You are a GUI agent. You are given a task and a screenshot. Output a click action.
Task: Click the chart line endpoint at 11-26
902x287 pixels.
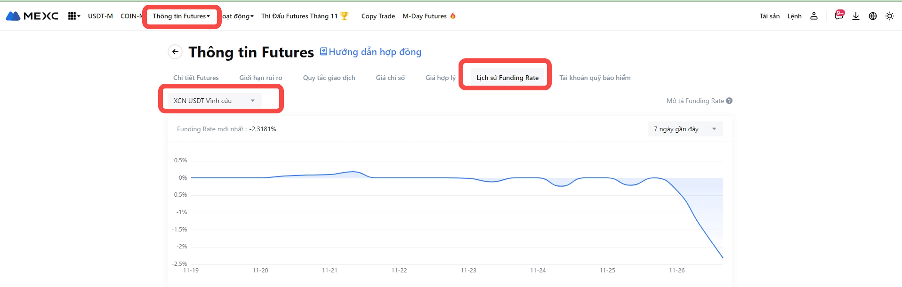pos(723,257)
